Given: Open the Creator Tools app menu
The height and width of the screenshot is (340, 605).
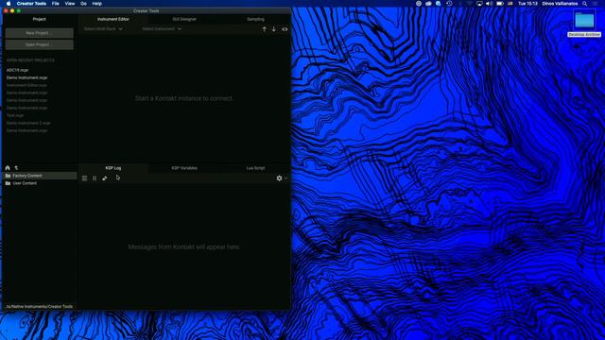Looking at the screenshot, I should (31, 4).
